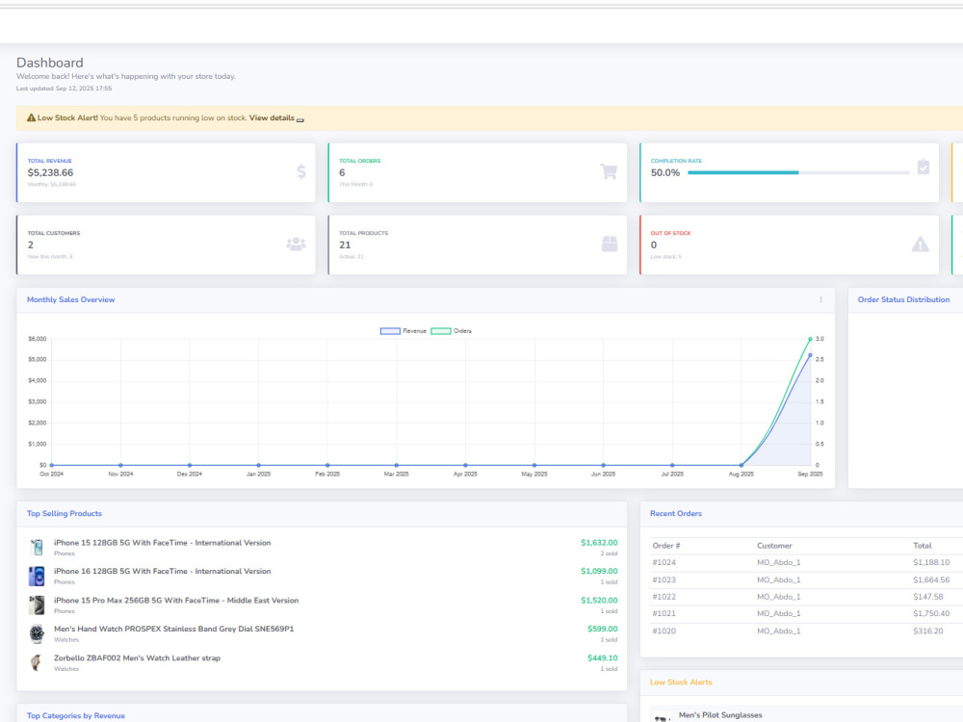Click the Sep 2025 orders data point
Image resolution: width=963 pixels, height=722 pixels.
click(x=810, y=339)
